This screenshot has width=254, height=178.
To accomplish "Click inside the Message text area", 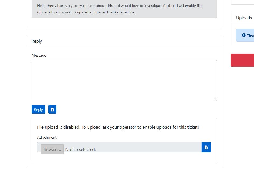I will click(x=124, y=80).
